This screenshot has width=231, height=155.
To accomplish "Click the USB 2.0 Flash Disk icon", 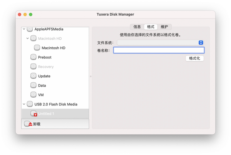I will (30, 104).
